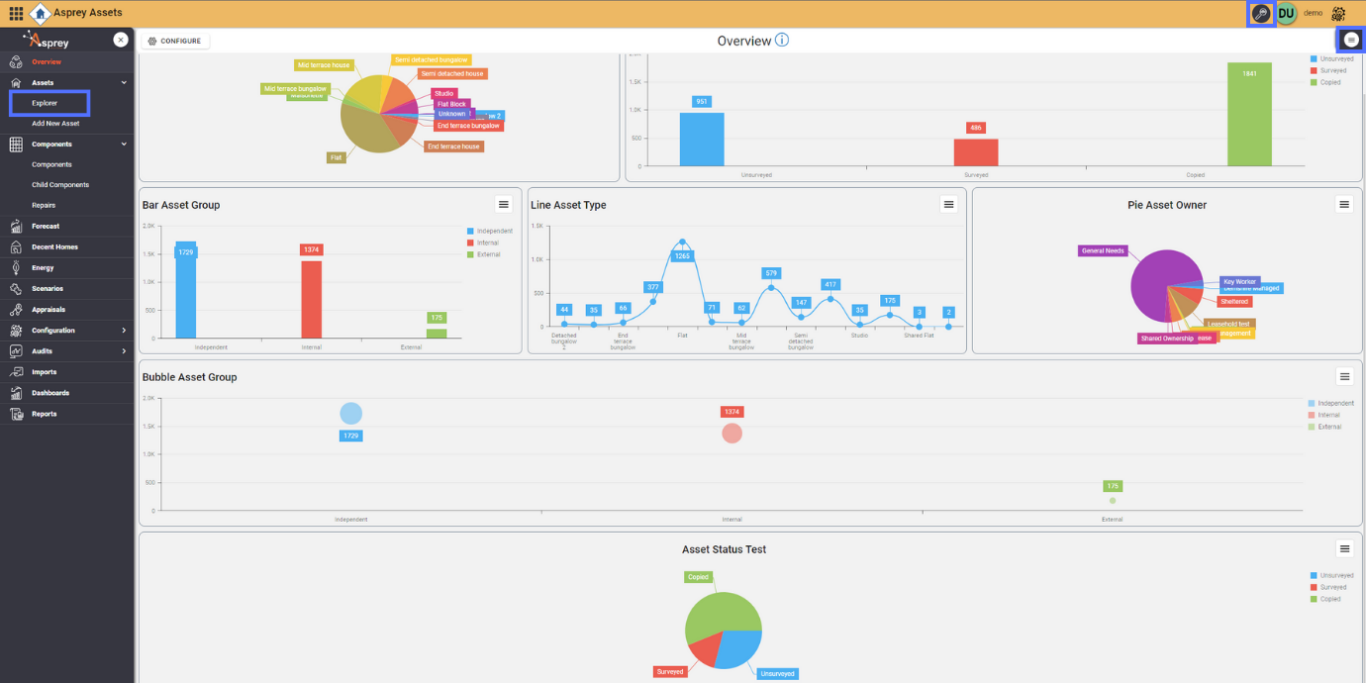1366x683 pixels.
Task: Open the top-right dashboard hamburger menu
Action: 1351,40
